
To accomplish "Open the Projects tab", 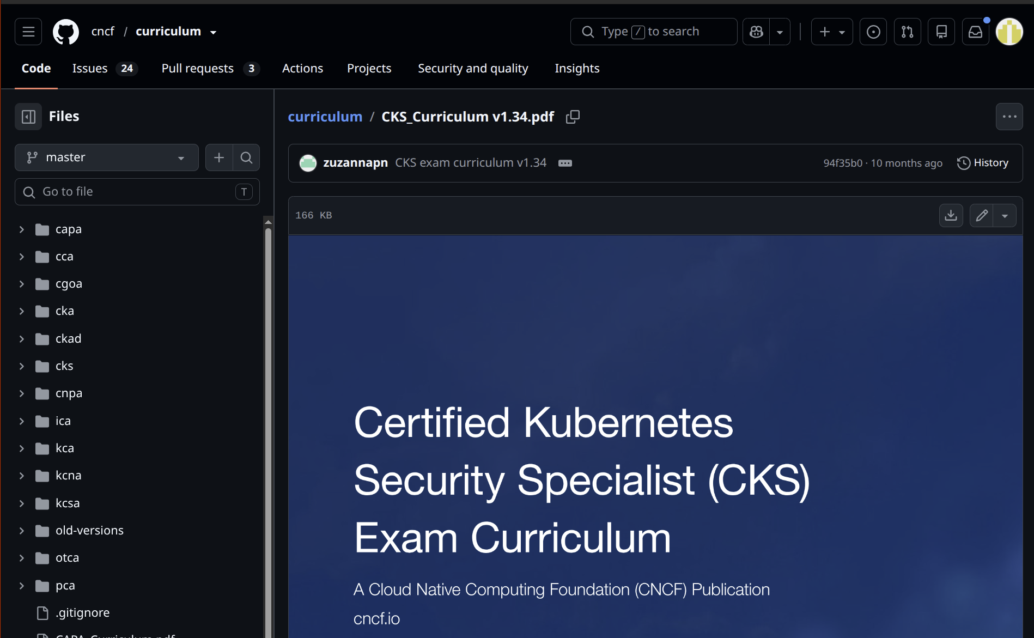I will click(x=369, y=68).
